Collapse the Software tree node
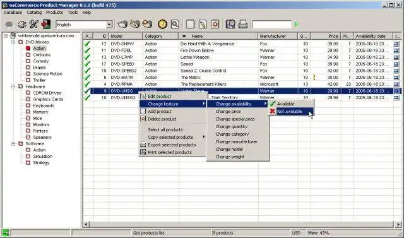This screenshot has height=238, width=404. point(13,144)
